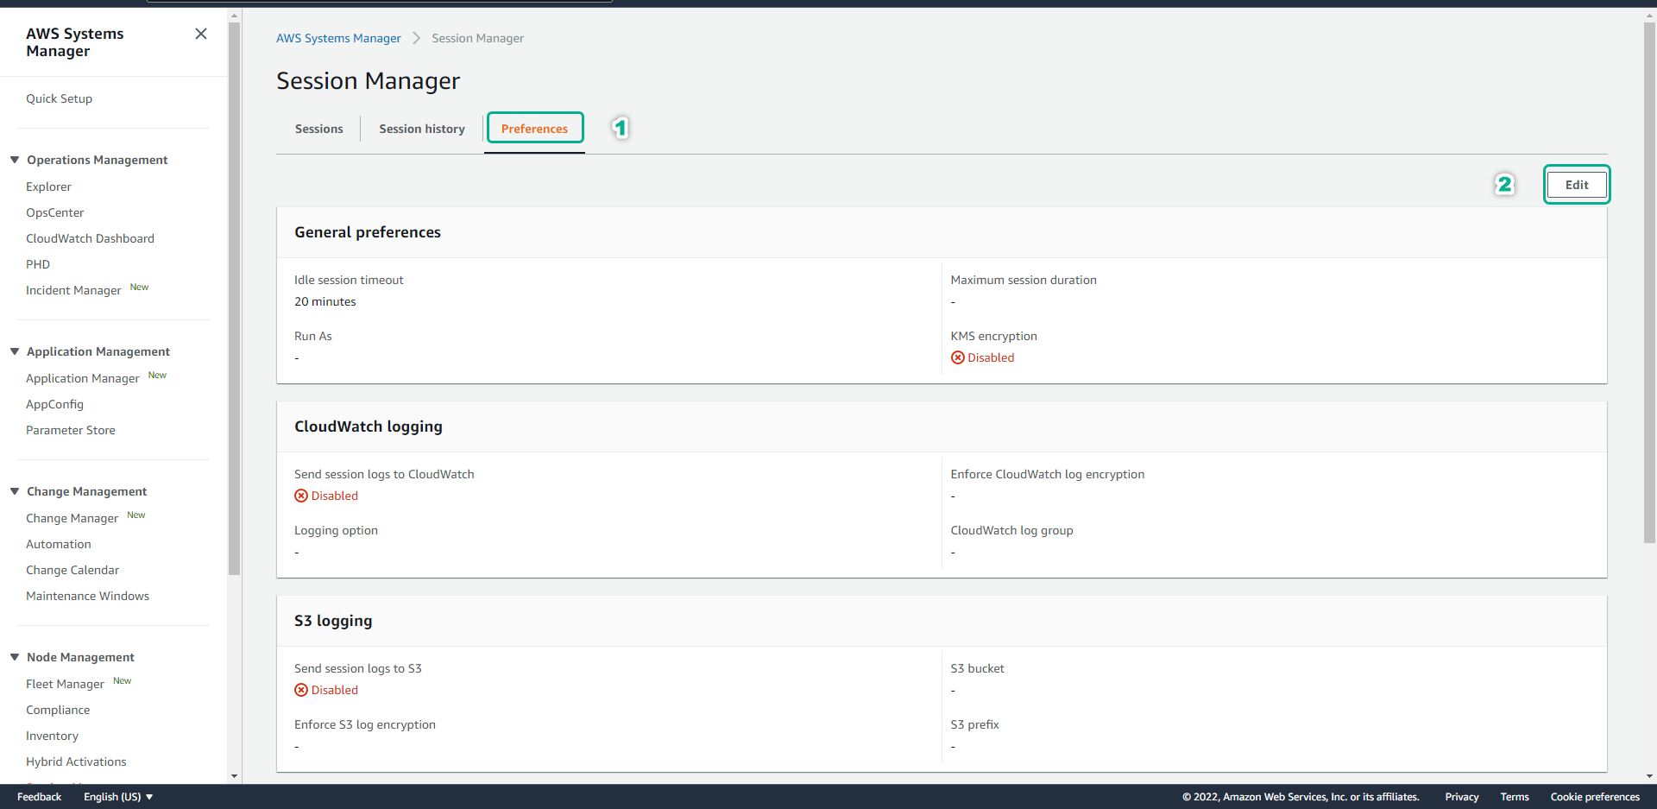1657x809 pixels.
Task: Open Fleet Manager under Node Management
Action: pyautogui.click(x=65, y=683)
